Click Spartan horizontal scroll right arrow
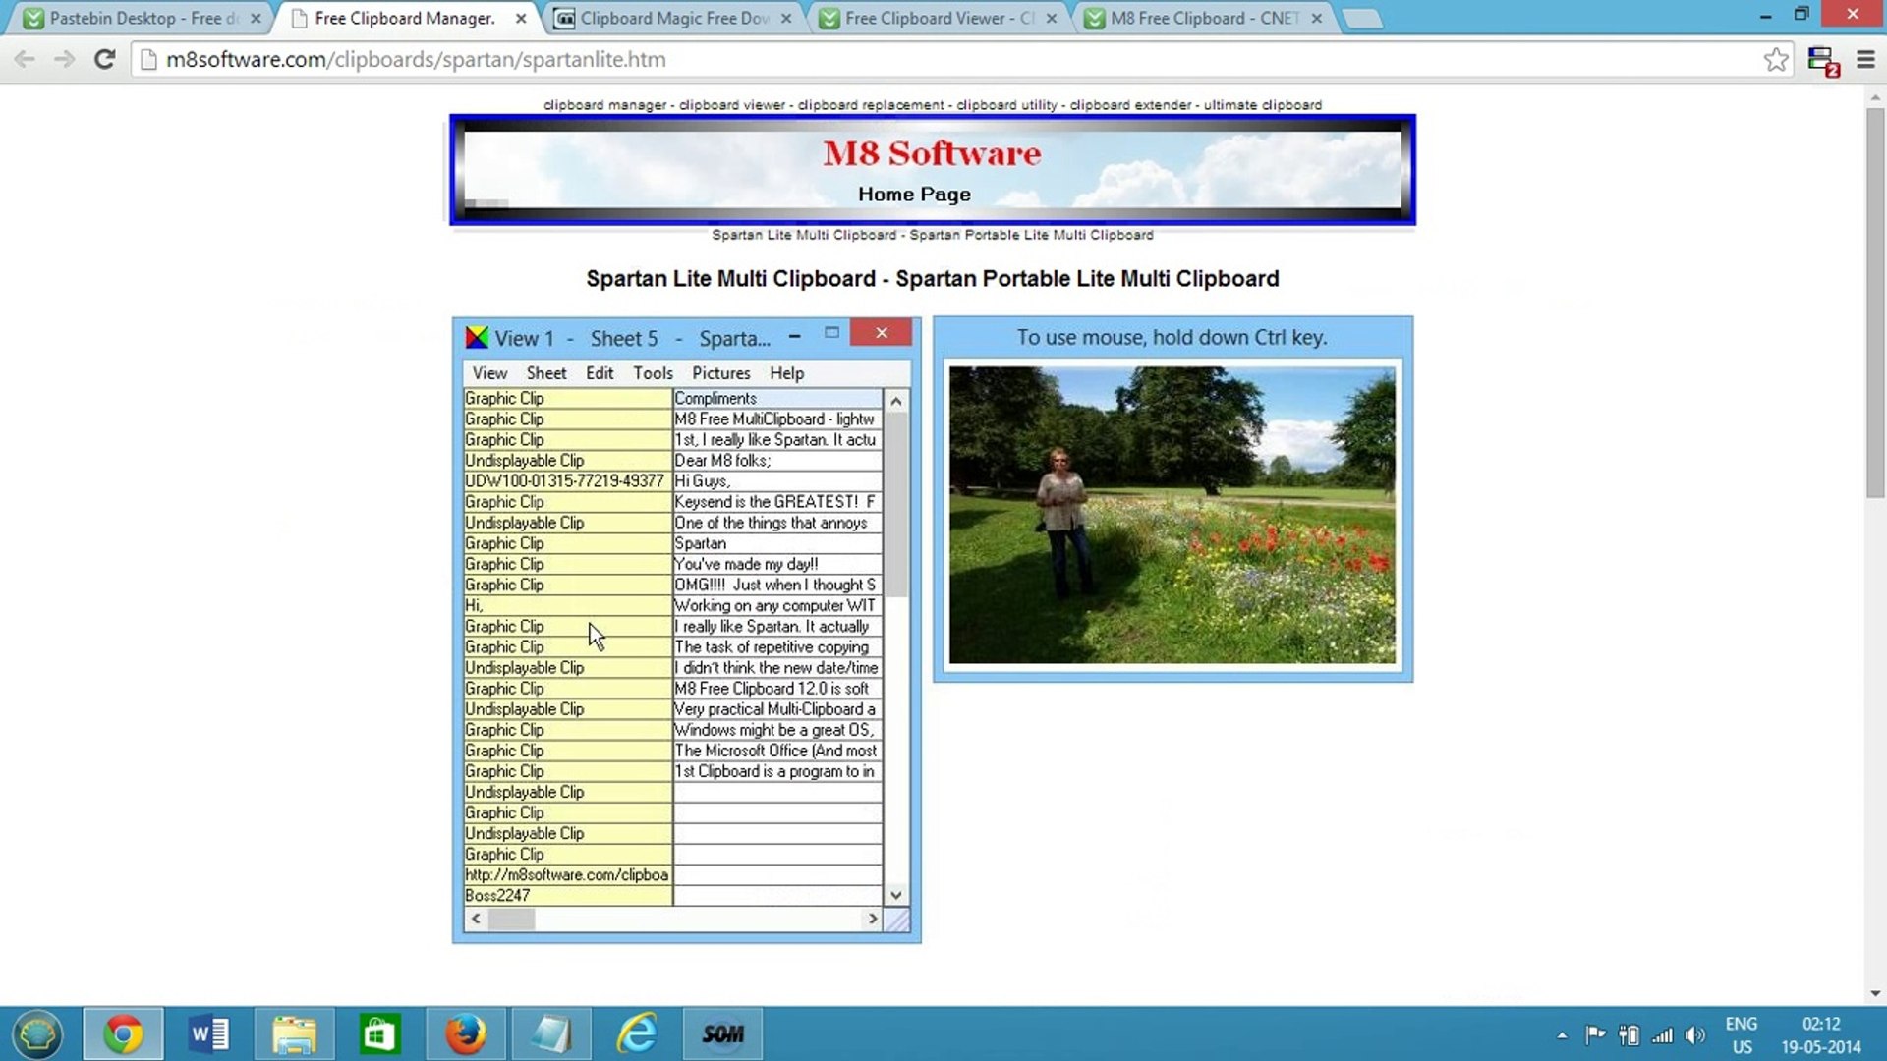Image resolution: width=1887 pixels, height=1061 pixels. 872,919
